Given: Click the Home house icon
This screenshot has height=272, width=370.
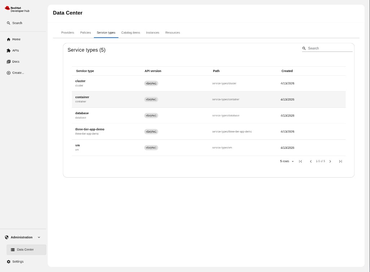Looking at the screenshot, I should point(9,39).
